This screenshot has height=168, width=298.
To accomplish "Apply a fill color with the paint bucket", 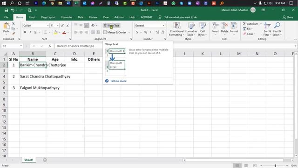I will pos(56,32).
